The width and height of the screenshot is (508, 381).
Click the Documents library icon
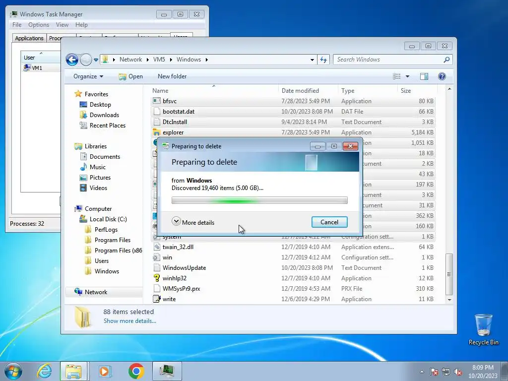(x=83, y=156)
